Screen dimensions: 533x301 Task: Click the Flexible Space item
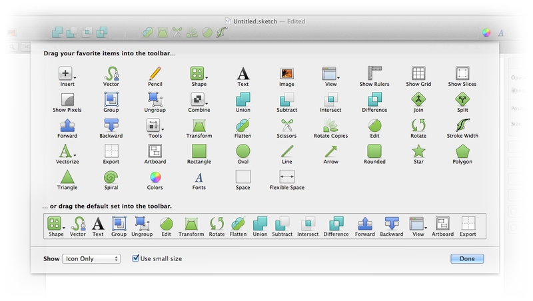tap(287, 177)
